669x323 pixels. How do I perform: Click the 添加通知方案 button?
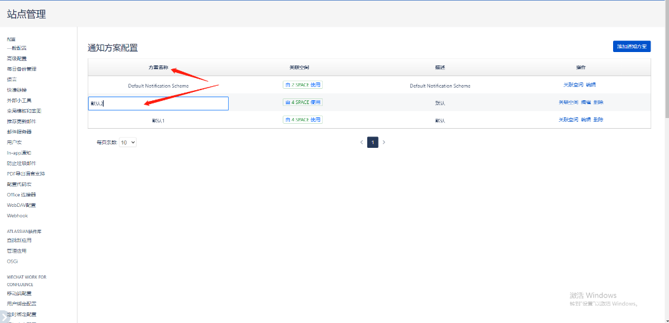point(632,46)
